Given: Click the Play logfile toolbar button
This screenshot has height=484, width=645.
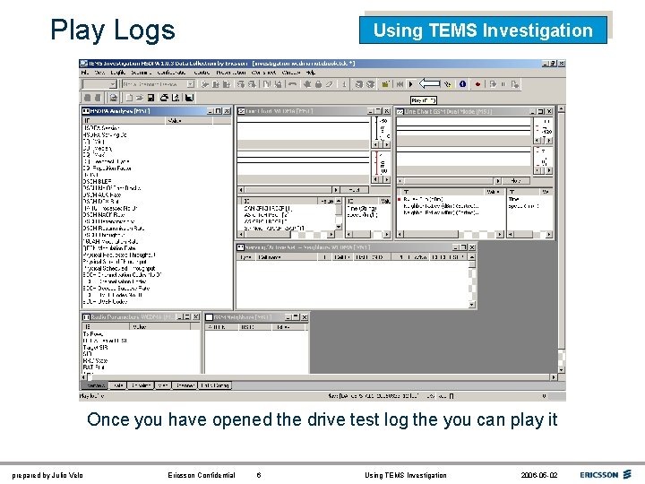Looking at the screenshot, I should point(410,84).
